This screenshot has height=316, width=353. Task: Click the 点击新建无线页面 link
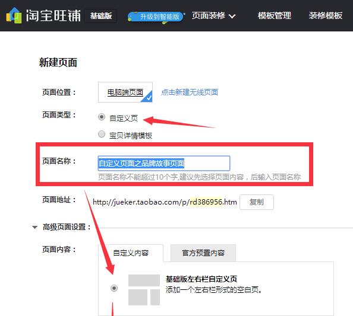tap(190, 92)
